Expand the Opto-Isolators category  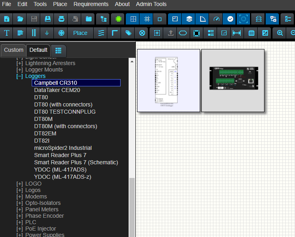pyautogui.click(x=20, y=203)
